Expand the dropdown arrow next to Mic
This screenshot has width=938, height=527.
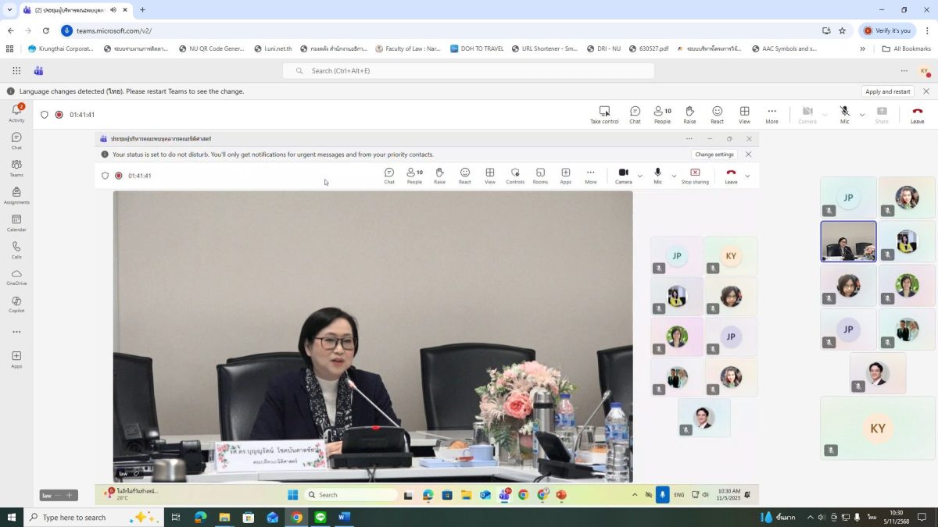click(x=862, y=115)
